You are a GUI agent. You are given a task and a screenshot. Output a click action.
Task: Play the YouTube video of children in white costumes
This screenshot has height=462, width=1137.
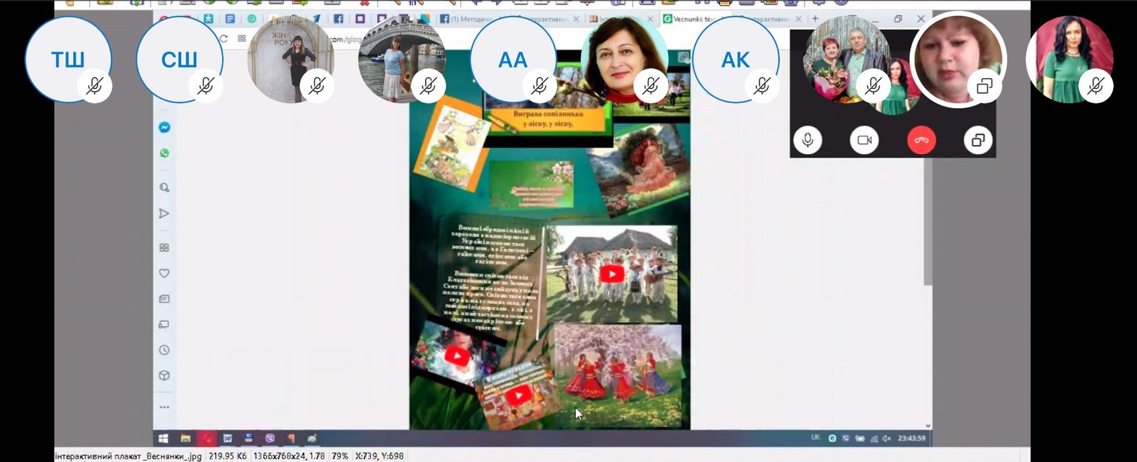[x=612, y=274]
